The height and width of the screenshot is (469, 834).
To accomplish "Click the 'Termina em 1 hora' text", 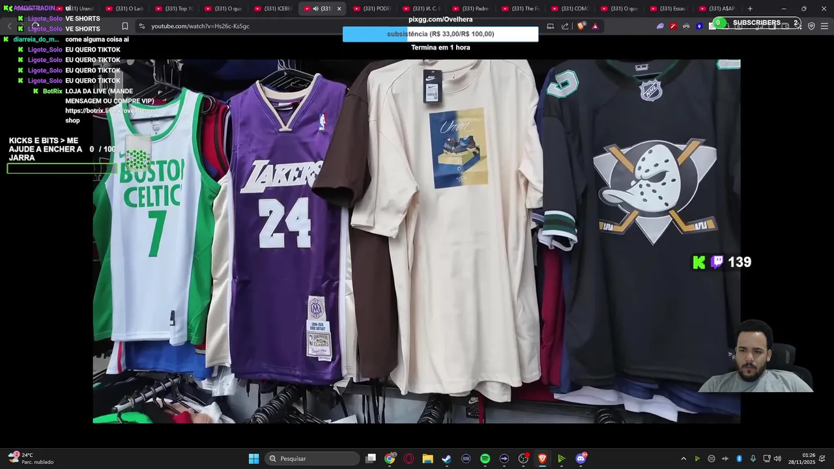I will (x=440, y=48).
